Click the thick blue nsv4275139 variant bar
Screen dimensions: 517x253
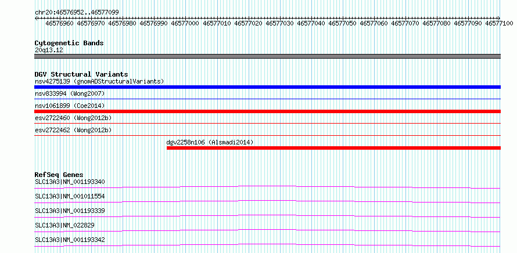pos(267,87)
